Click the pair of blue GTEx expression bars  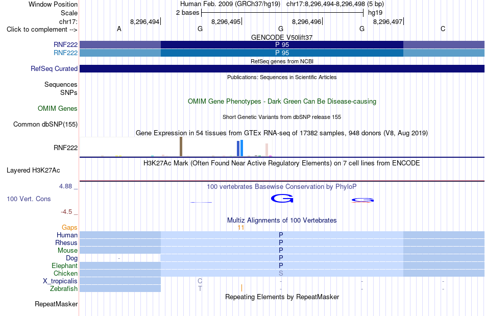coord(240,148)
